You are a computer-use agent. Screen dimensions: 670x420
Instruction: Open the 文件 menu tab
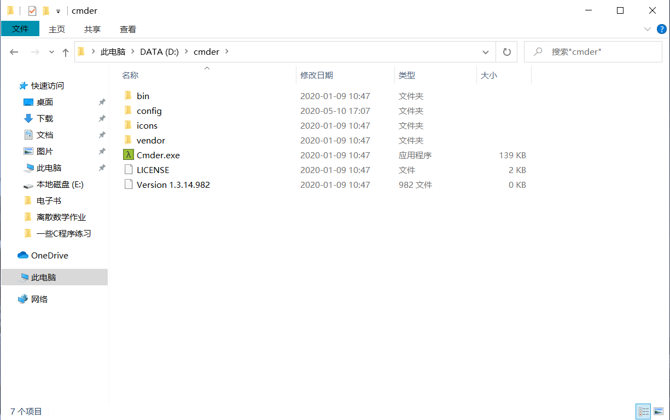point(20,29)
